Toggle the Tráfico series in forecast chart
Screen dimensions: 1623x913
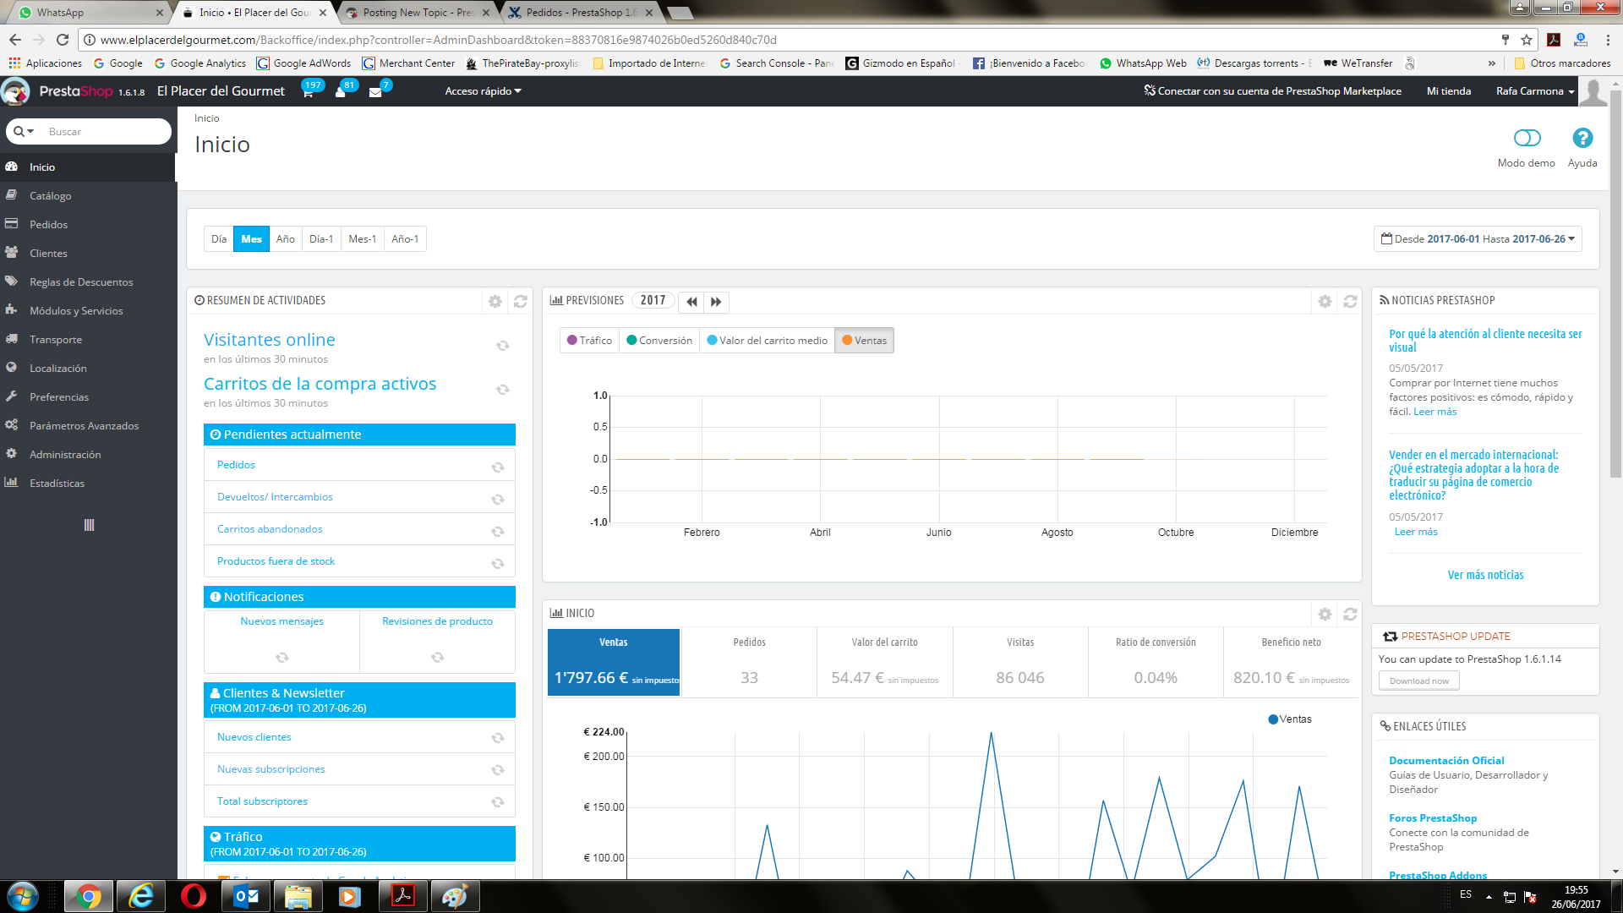[589, 341]
